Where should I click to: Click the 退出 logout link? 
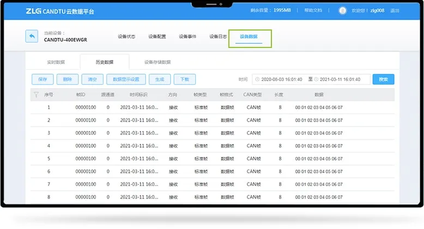click(x=395, y=10)
